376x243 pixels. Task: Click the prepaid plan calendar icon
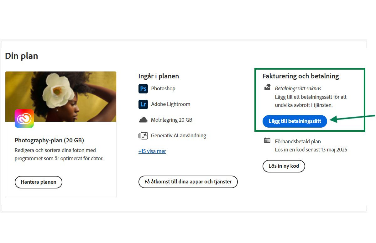click(x=267, y=140)
